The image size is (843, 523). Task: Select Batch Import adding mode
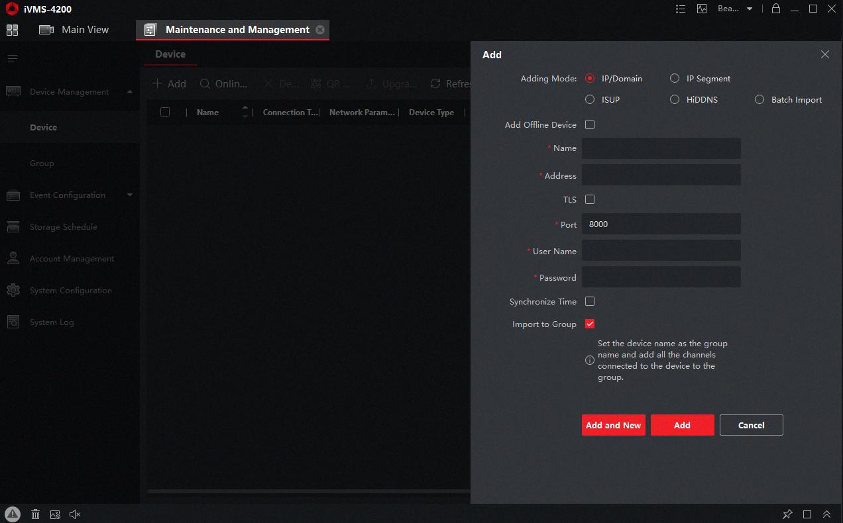(759, 99)
